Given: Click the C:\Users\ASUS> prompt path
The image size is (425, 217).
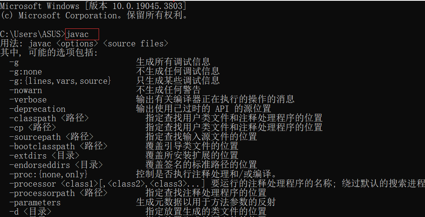Looking at the screenshot, I should tap(33, 34).
